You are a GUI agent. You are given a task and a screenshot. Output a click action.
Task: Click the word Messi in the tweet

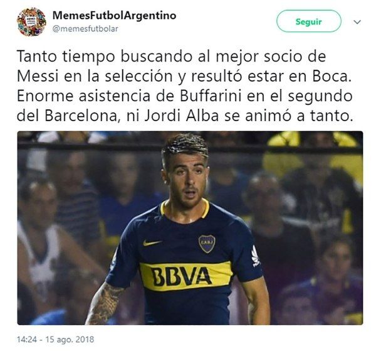click(38, 77)
